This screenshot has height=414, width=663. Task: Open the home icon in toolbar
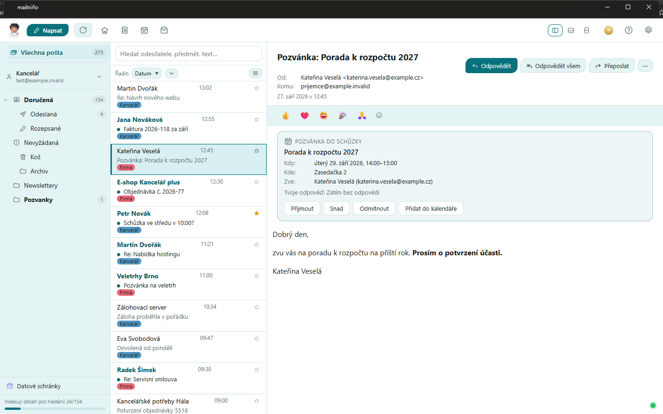point(105,30)
